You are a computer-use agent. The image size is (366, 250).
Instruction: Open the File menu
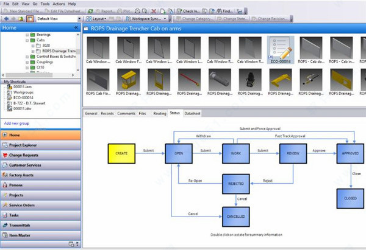pyautogui.click(x=6, y=4)
